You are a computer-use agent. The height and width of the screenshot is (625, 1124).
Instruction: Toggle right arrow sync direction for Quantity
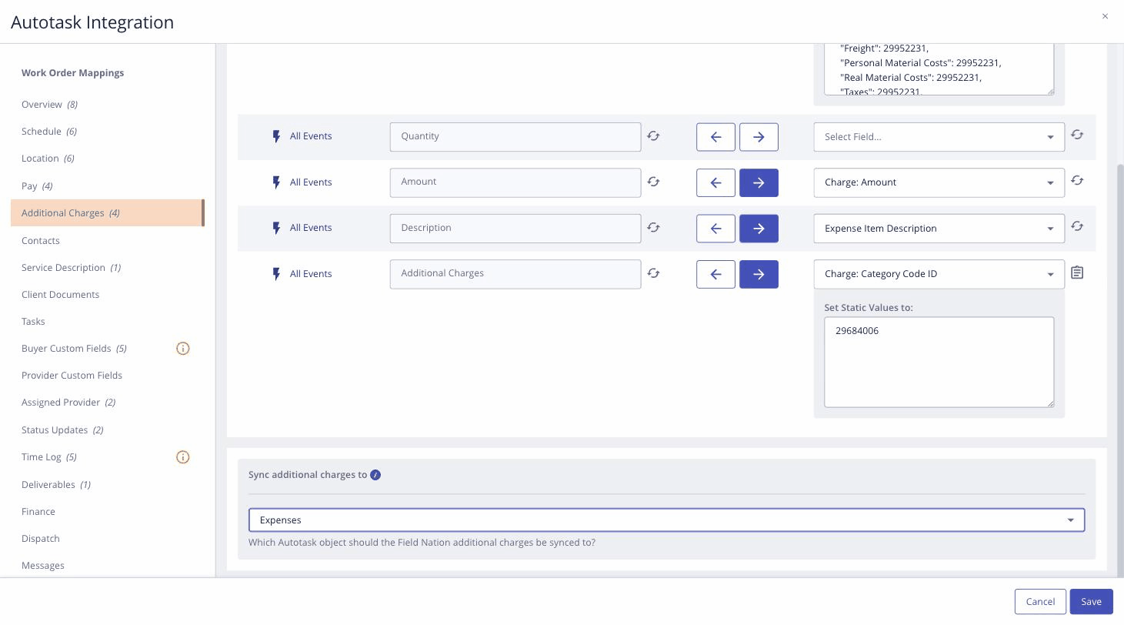pyautogui.click(x=759, y=137)
